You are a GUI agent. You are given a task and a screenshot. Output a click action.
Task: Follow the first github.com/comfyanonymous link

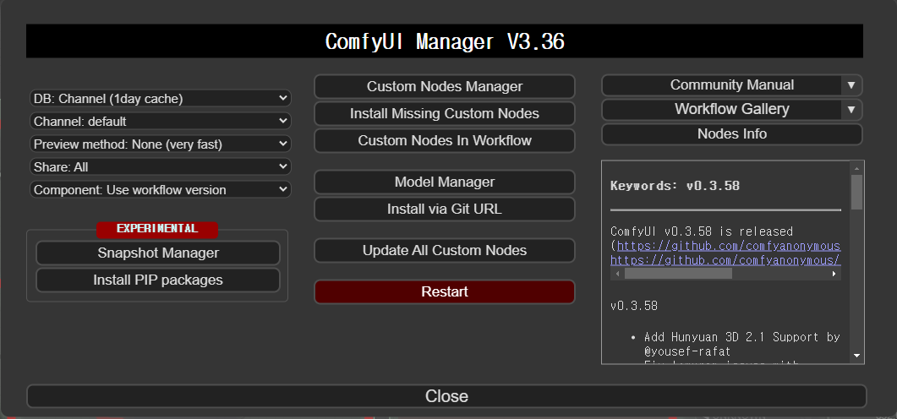[x=728, y=246]
